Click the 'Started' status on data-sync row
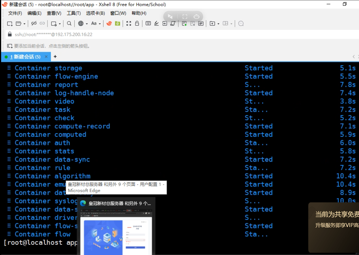The width and height of the screenshot is (359, 255). point(259,159)
